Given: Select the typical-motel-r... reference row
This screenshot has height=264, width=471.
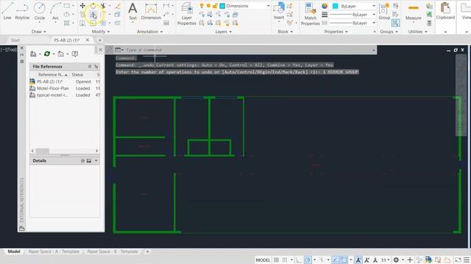Looking at the screenshot, I should pos(65,95).
